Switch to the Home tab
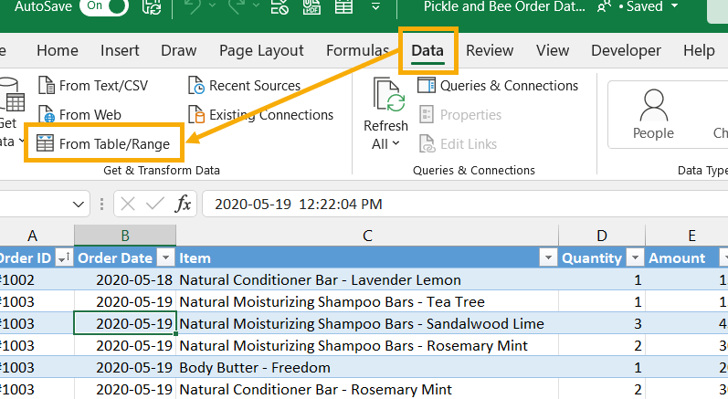The image size is (728, 399). (x=58, y=50)
